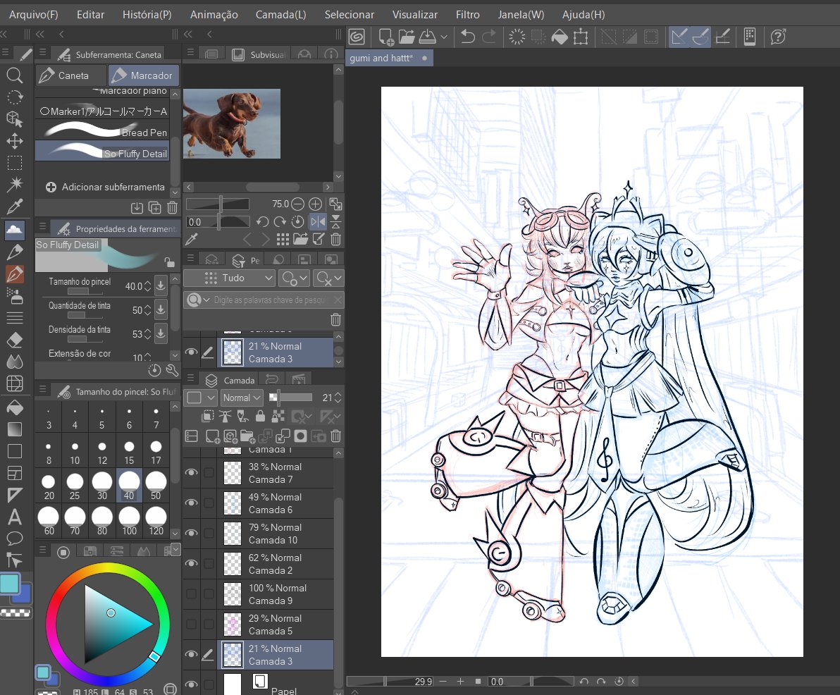
Task: Select the rectangular Selection tool
Action: pyautogui.click(x=15, y=163)
